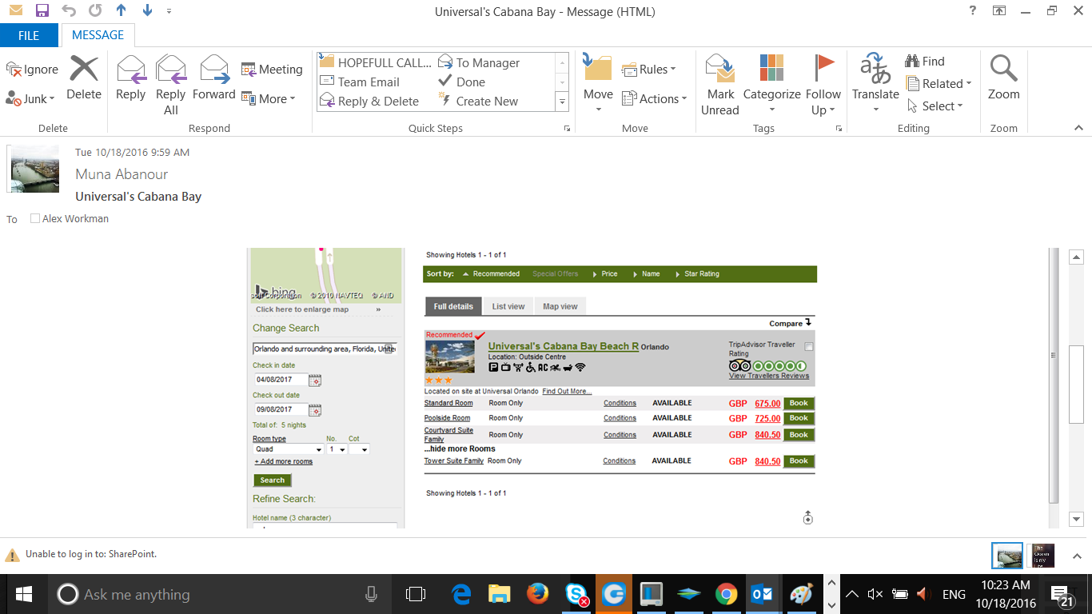Viewport: 1092px width, 614px height.
Task: Open the Check in date calendar picker
Action: click(x=315, y=381)
